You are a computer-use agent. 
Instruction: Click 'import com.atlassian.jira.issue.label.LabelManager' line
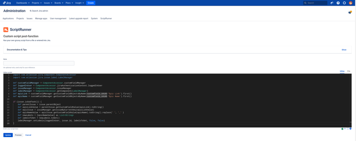(x=43, y=78)
